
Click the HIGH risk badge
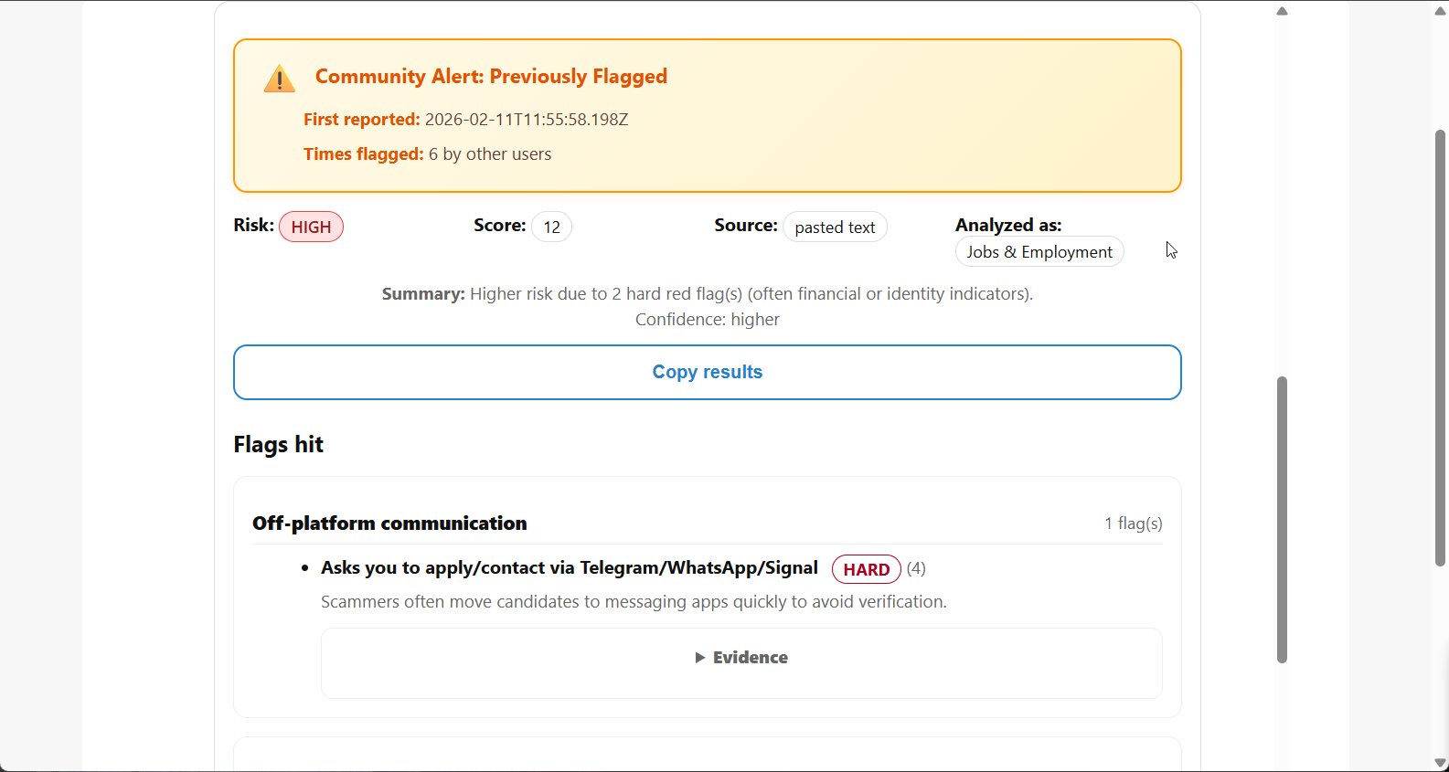pos(311,227)
